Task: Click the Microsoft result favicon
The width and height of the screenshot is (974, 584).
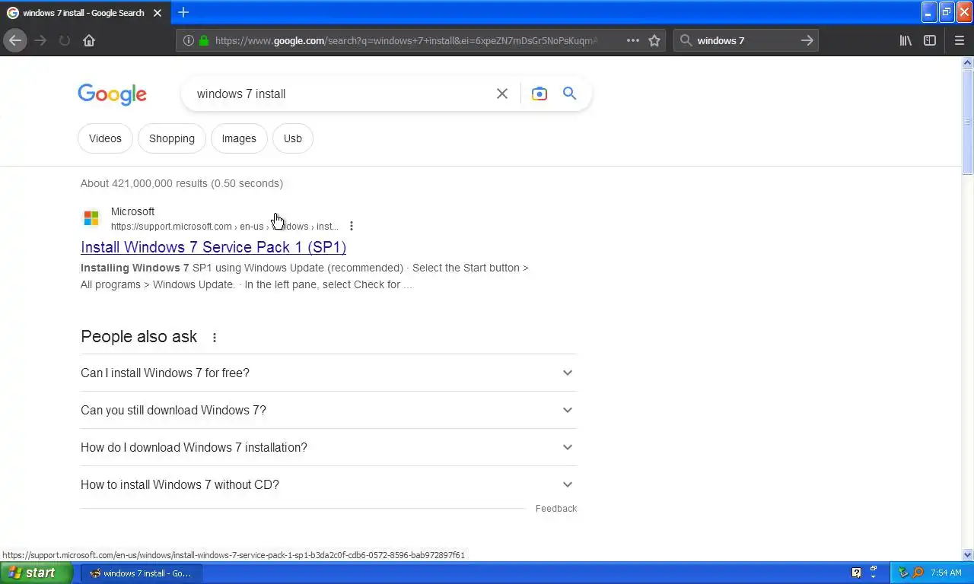Action: pos(91,219)
